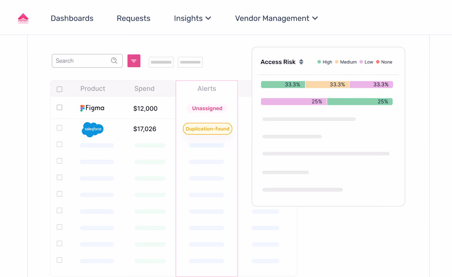Screen dimensions: 452x277
Task: Click the purple 33.3% bar segment
Action: 371,85
